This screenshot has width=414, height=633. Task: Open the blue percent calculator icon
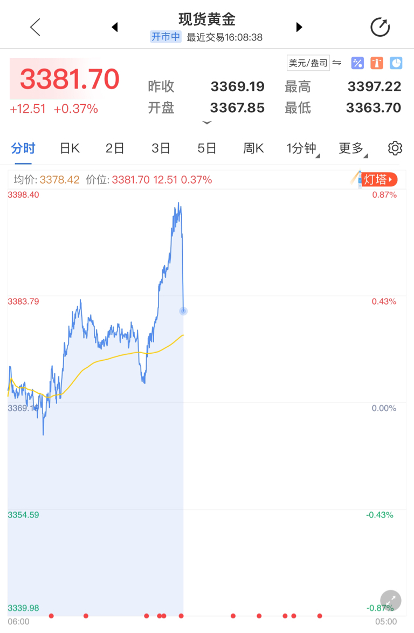coord(357,63)
